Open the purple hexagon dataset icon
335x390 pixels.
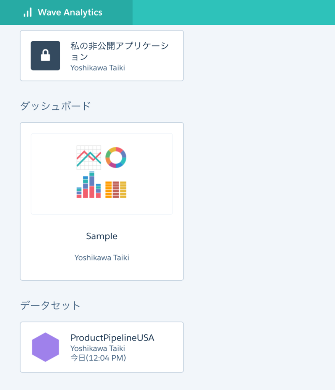(45, 347)
